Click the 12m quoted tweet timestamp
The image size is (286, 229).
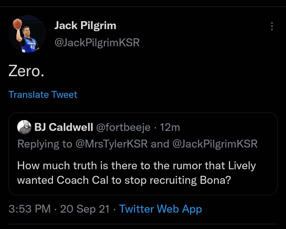pos(170,127)
